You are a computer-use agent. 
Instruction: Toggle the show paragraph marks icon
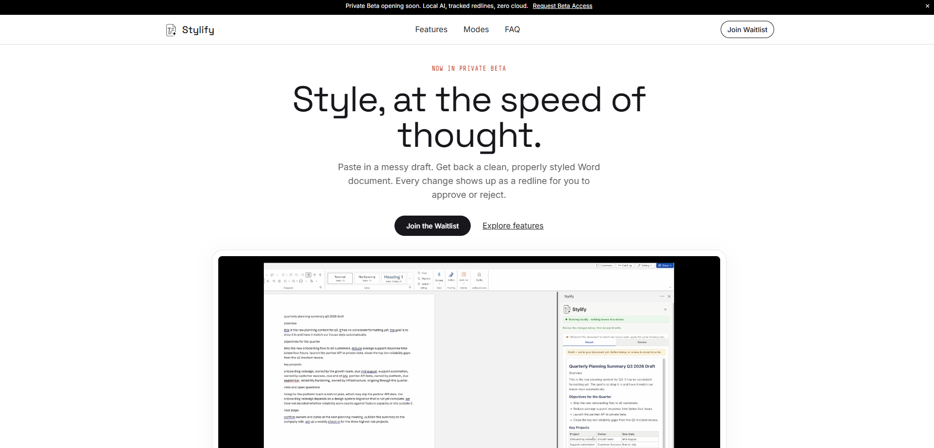coord(320,275)
